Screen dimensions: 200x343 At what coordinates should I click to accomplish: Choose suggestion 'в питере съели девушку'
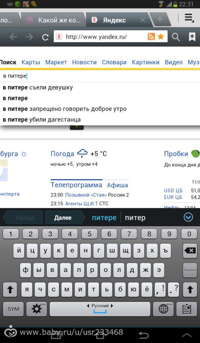pos(100,87)
